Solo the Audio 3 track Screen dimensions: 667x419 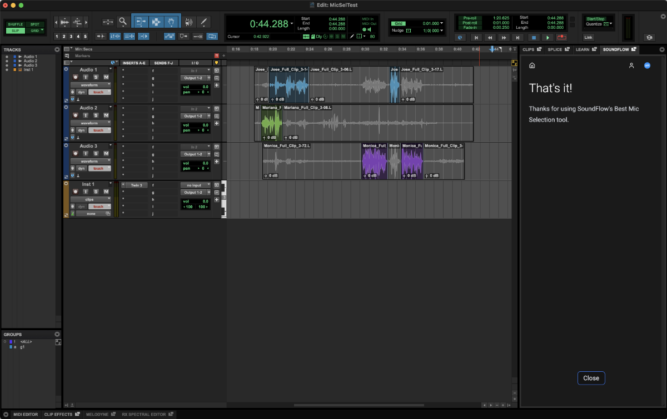(96, 153)
